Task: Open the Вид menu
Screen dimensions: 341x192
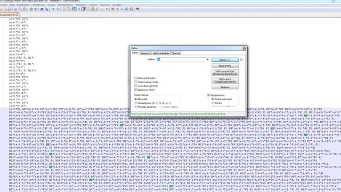Action: tap(12, 5)
